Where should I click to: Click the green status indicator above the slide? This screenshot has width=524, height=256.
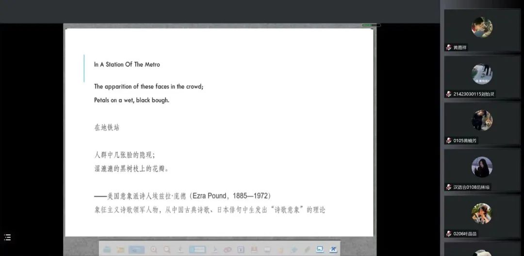[x=368, y=25]
